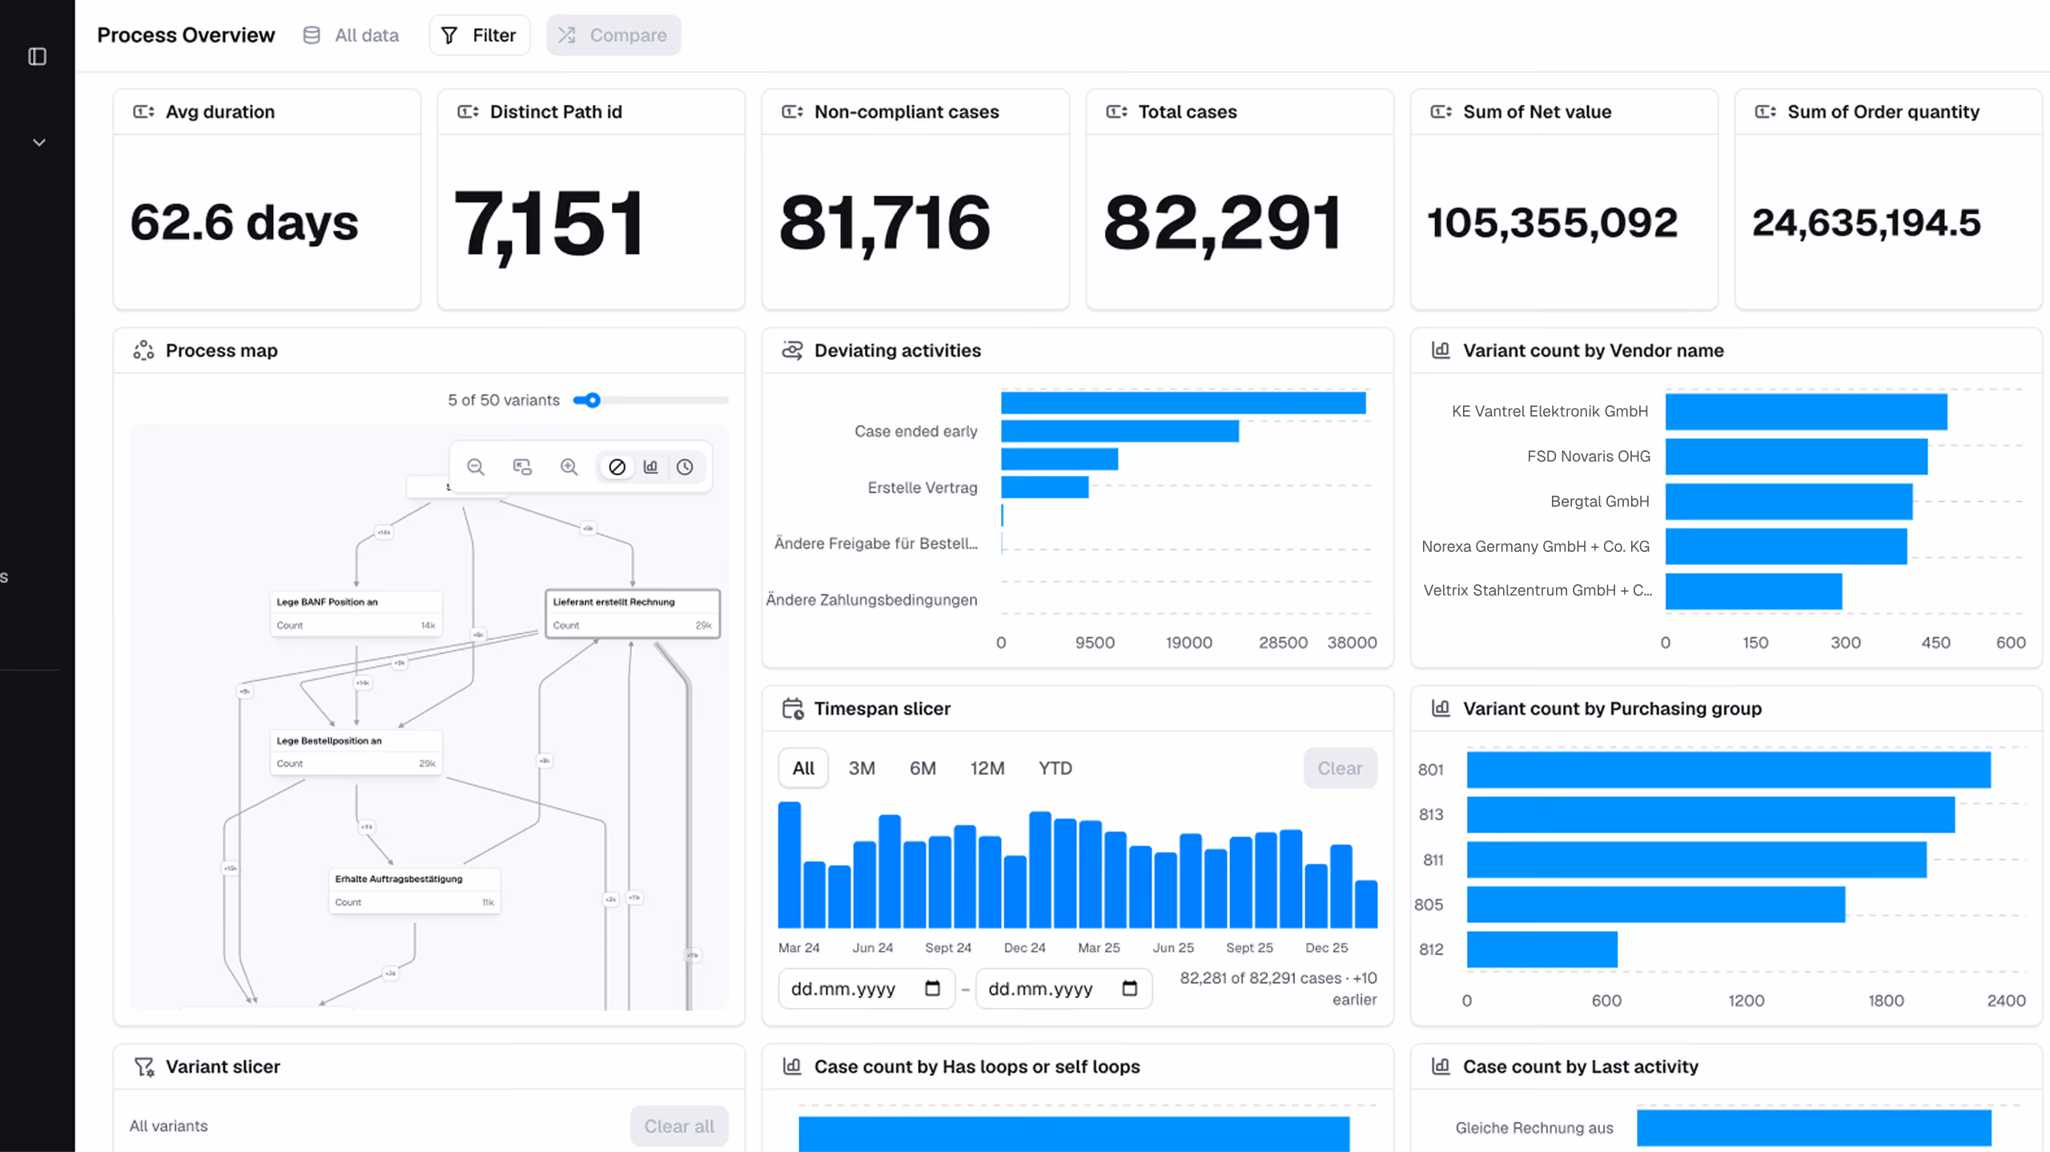Zoom in on the process map
This screenshot has width=2050, height=1152.
[x=569, y=467]
